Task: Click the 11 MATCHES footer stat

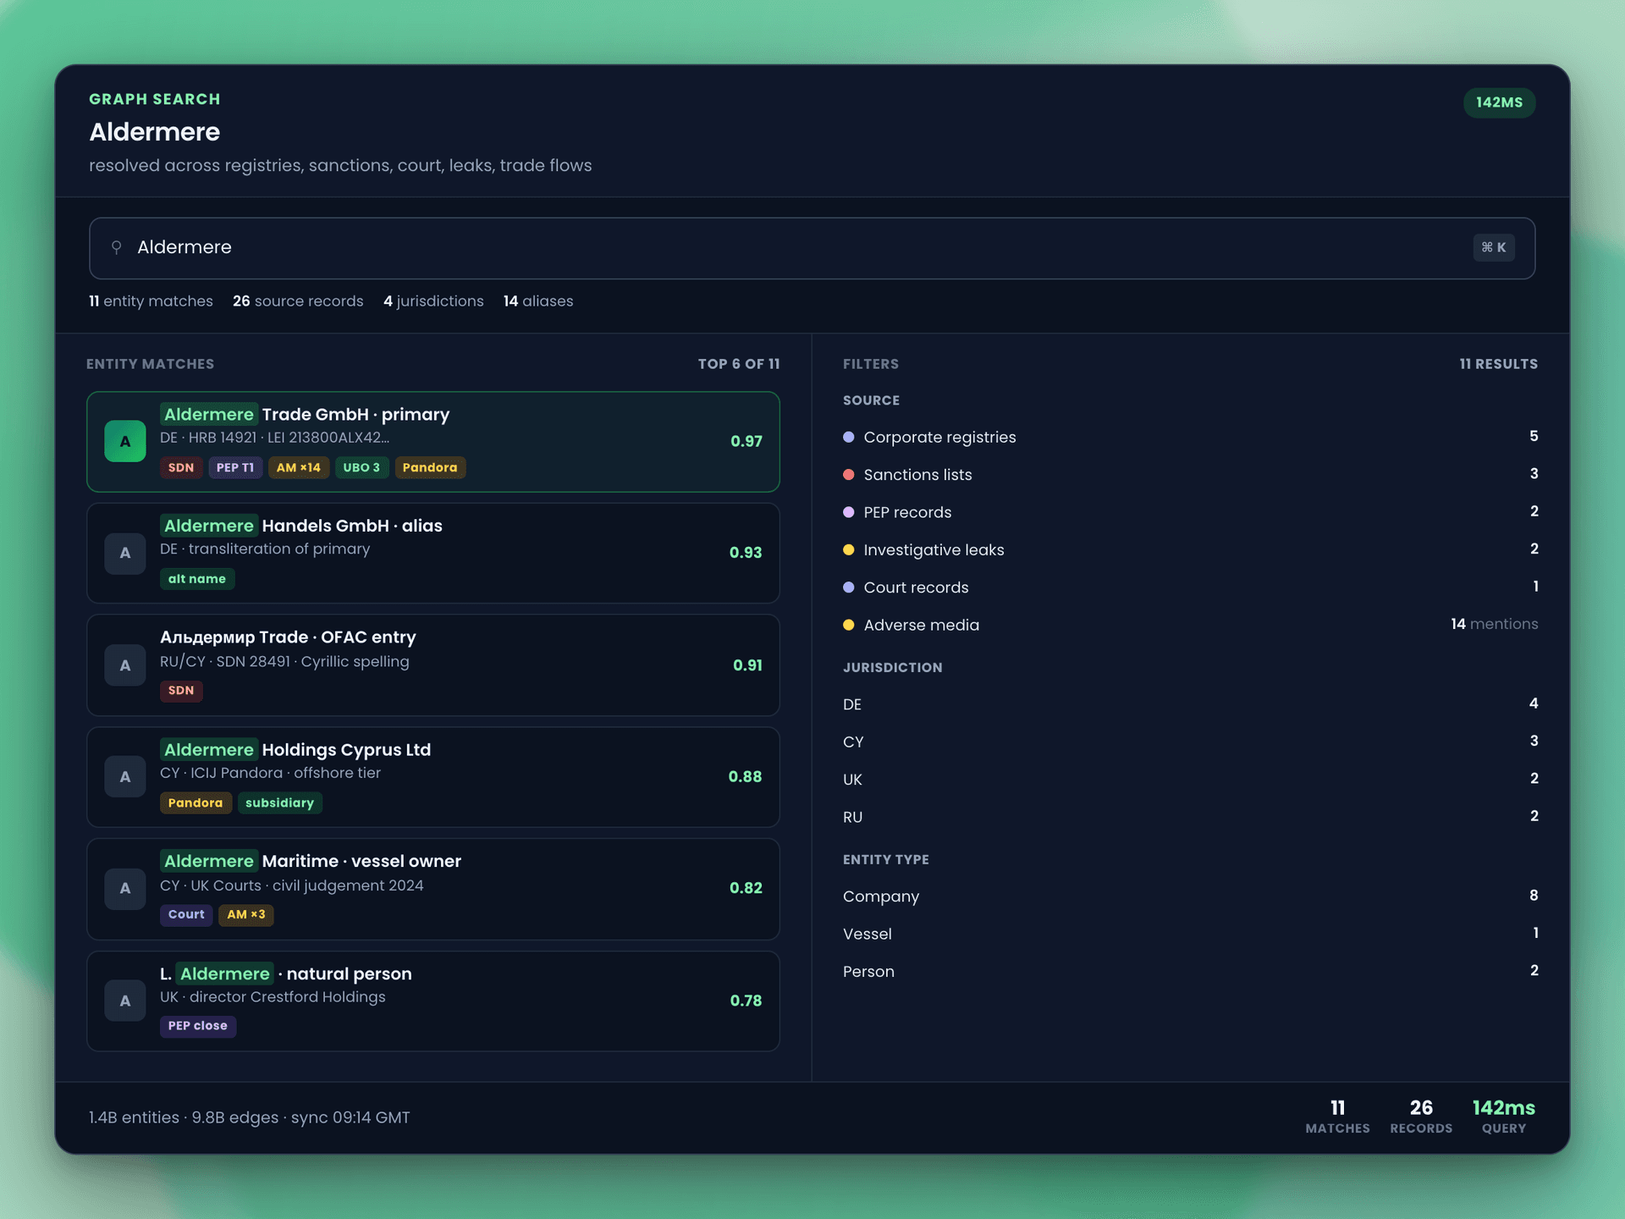Action: point(1337,1117)
